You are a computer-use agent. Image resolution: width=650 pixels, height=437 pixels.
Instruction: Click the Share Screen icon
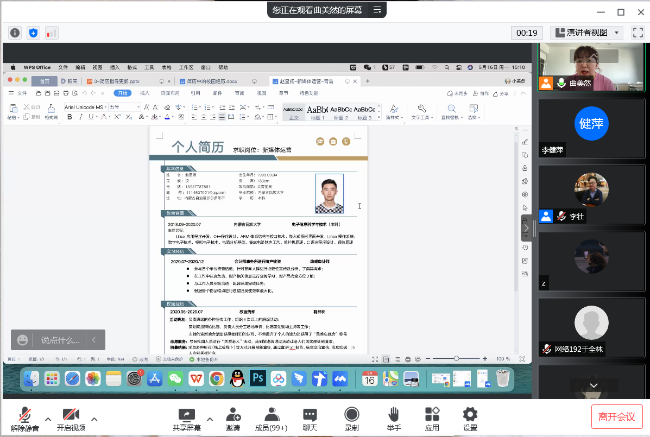pyautogui.click(x=186, y=415)
